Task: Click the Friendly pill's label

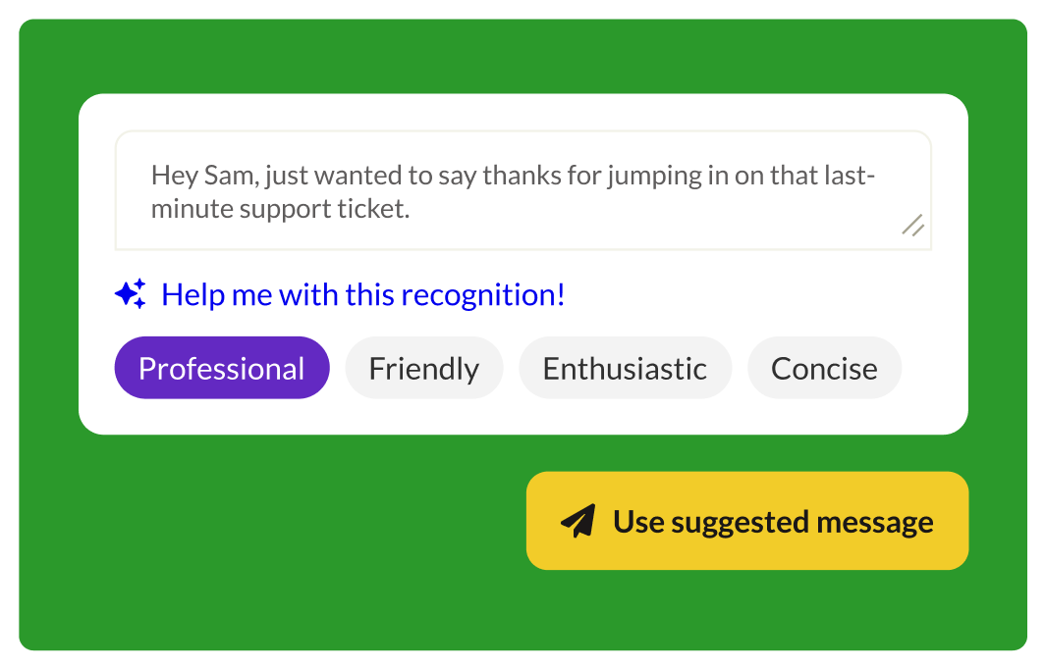Action: pyautogui.click(x=423, y=367)
